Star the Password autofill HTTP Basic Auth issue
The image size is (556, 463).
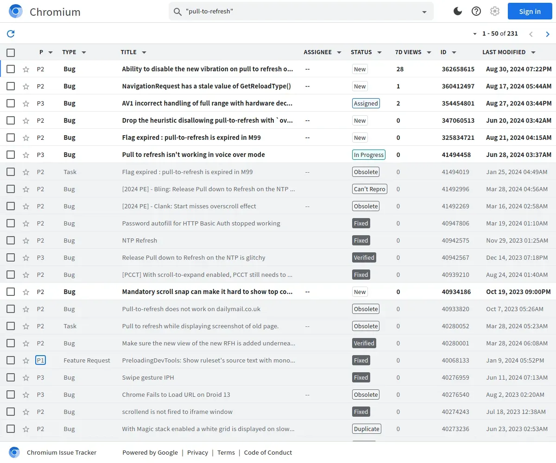(26, 224)
